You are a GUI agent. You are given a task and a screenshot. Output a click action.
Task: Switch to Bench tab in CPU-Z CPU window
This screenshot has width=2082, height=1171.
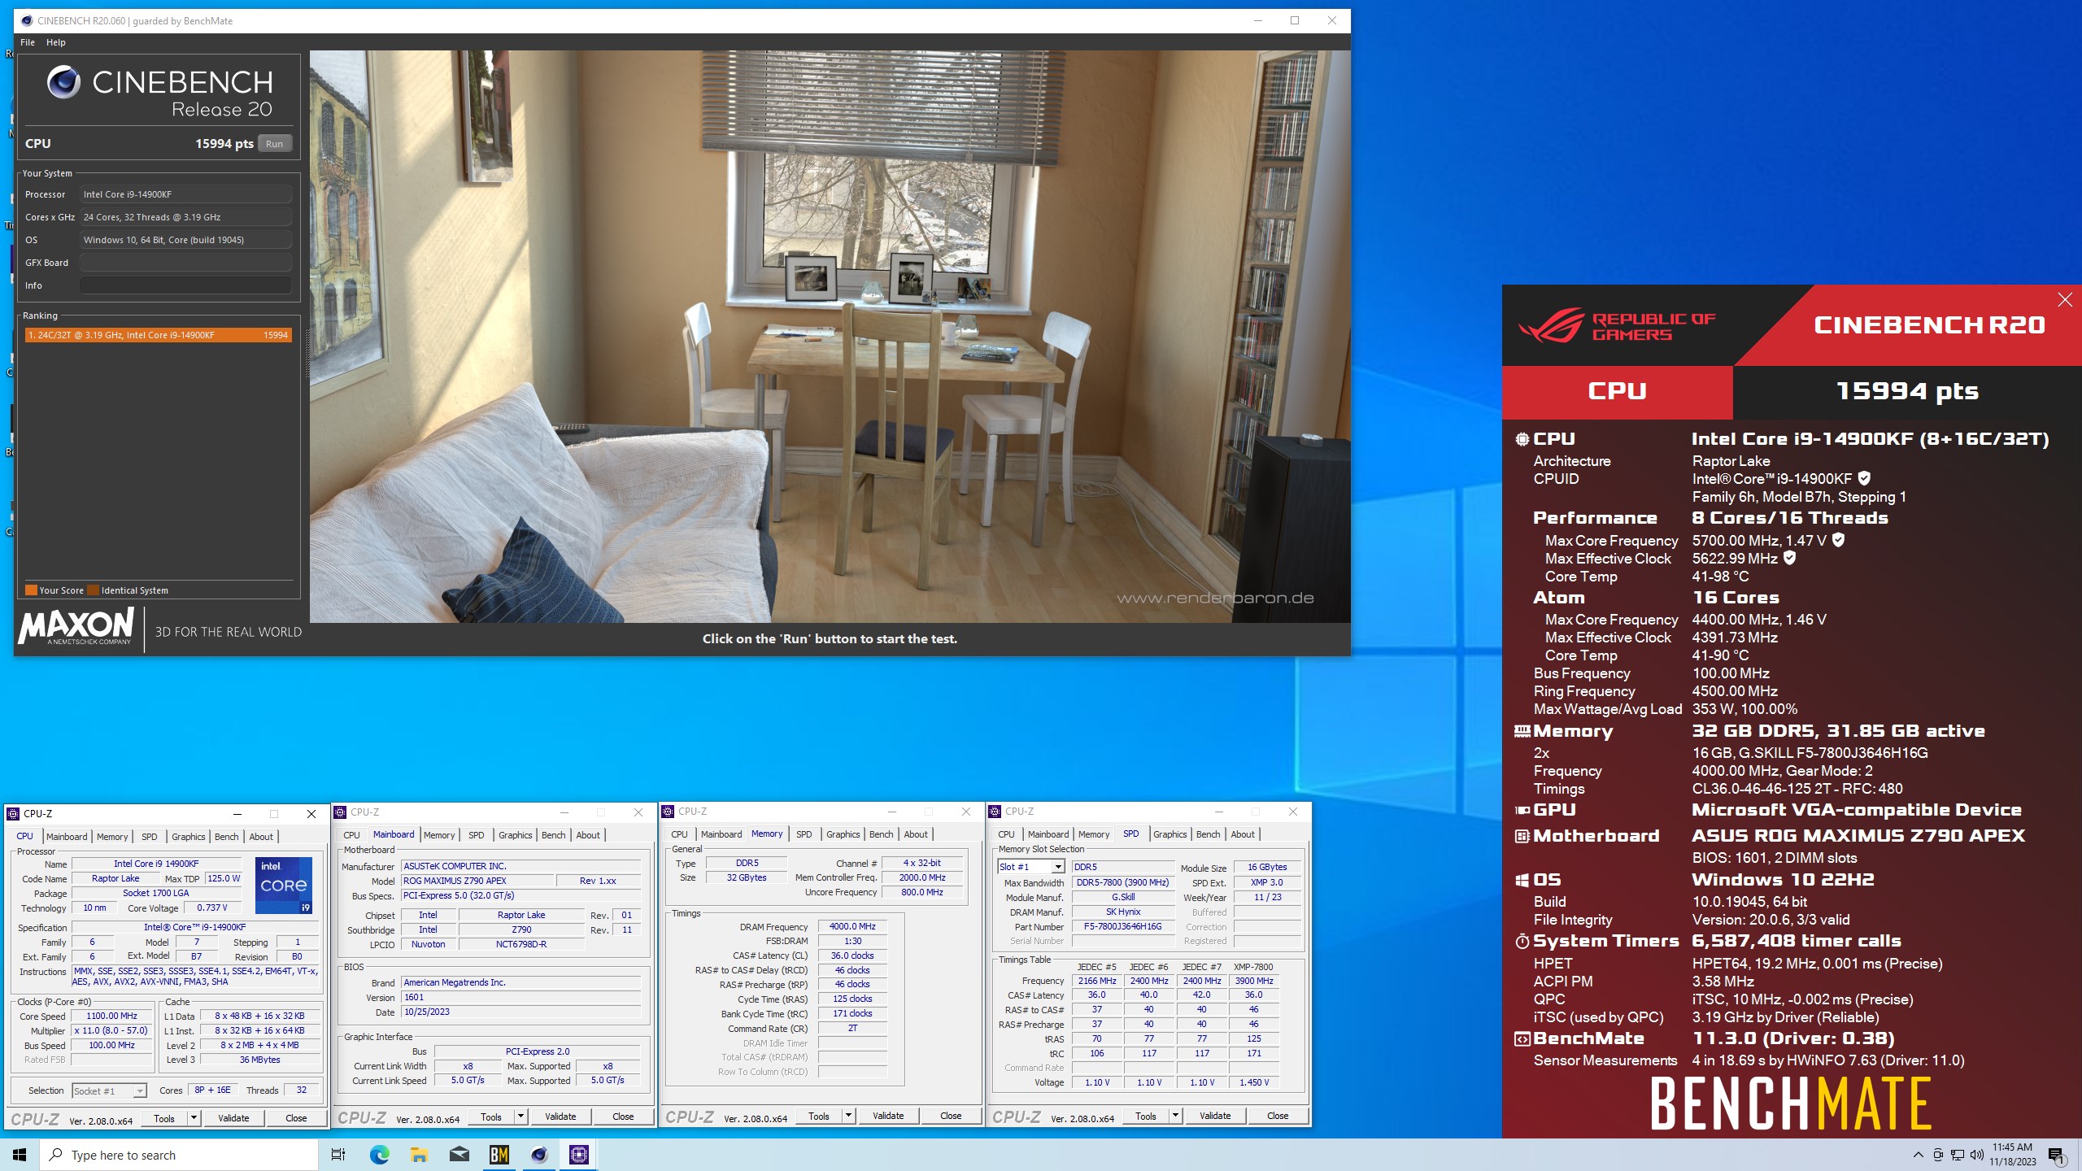click(x=226, y=836)
